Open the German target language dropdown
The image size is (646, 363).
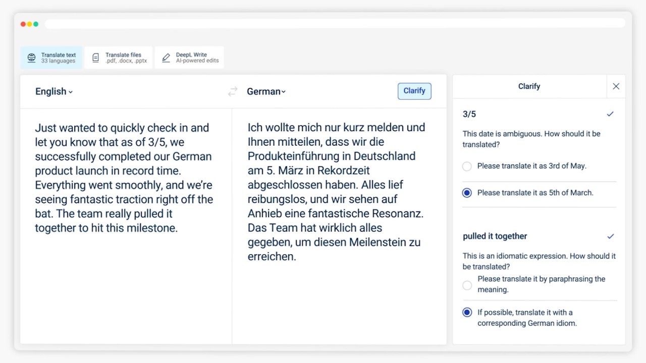pyautogui.click(x=266, y=91)
